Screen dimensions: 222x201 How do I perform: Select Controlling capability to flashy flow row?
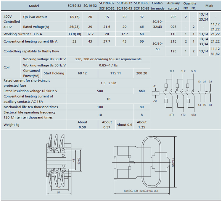(x=31, y=51)
